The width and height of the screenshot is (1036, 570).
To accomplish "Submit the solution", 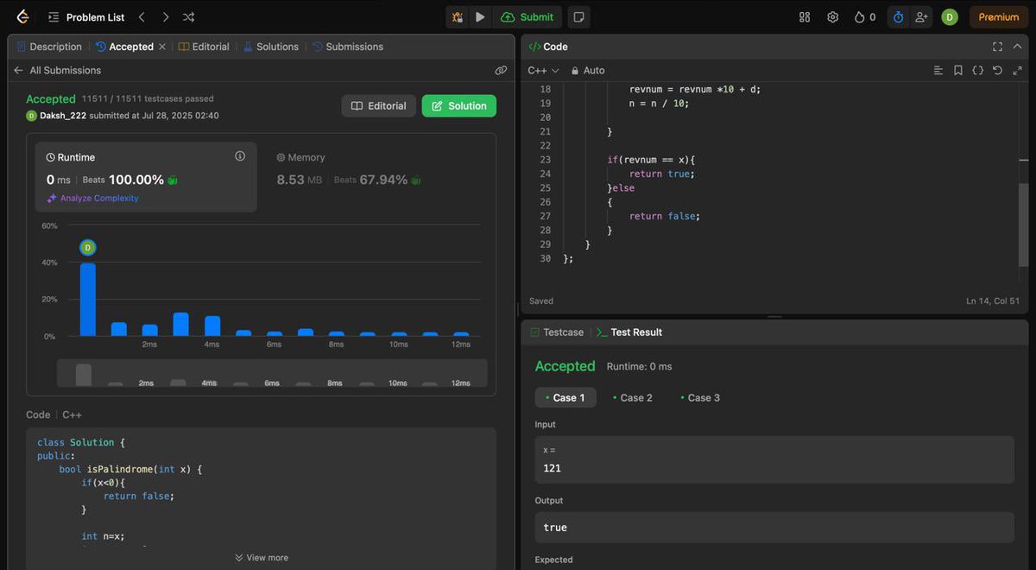I will pyautogui.click(x=527, y=17).
